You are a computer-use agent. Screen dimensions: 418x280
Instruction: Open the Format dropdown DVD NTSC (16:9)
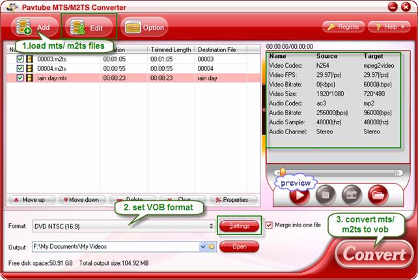pyautogui.click(x=124, y=226)
